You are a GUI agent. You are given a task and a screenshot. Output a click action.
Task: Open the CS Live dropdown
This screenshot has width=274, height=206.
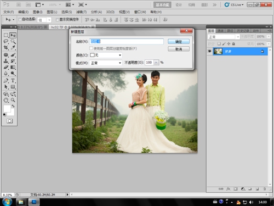(x=234, y=5)
